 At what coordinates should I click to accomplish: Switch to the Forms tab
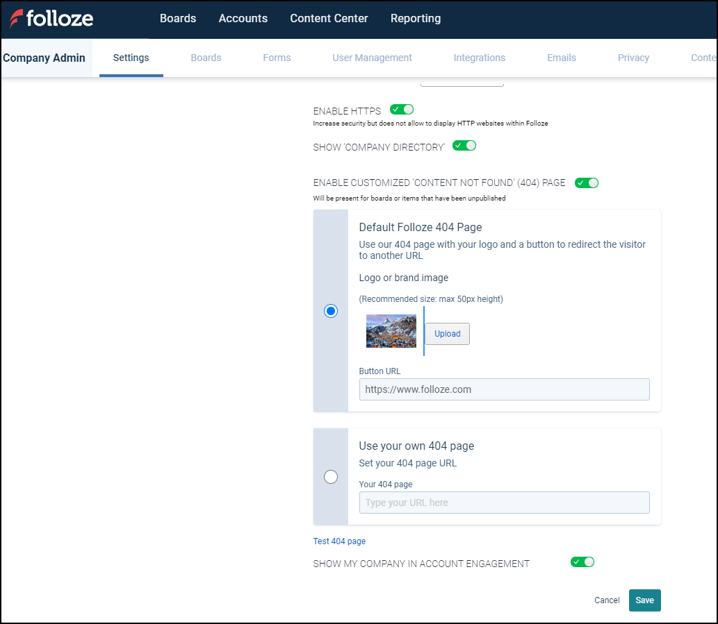pos(277,58)
